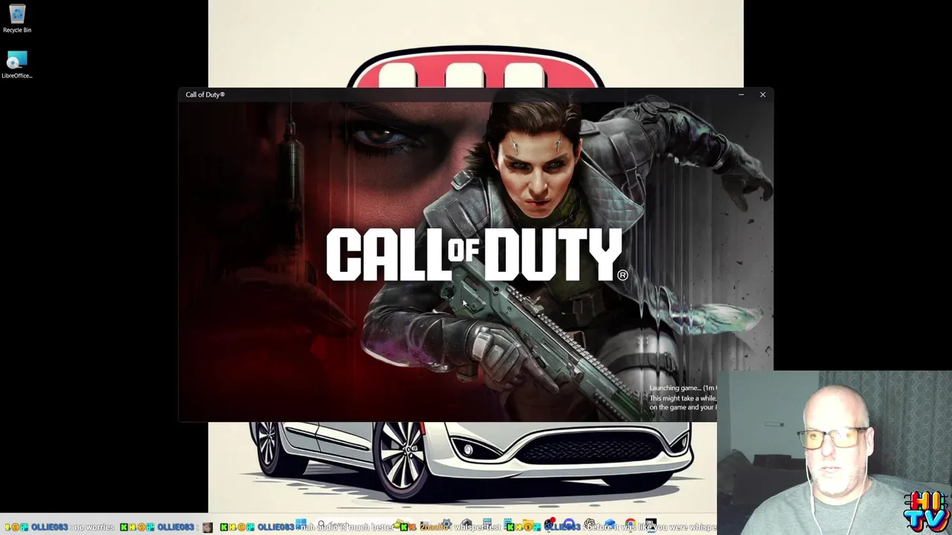Open the LibreOffice desktop shortcut
Viewport: 952px width, 535px height.
16,64
